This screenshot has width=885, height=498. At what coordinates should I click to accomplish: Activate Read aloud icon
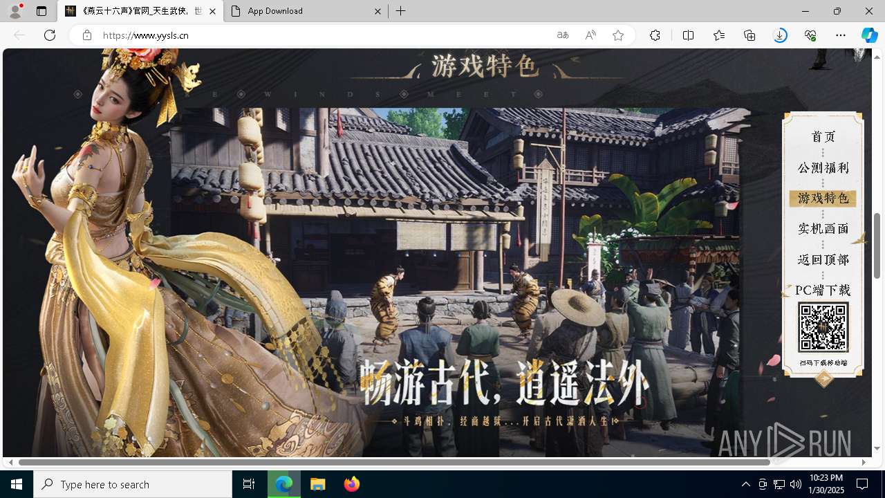(590, 35)
